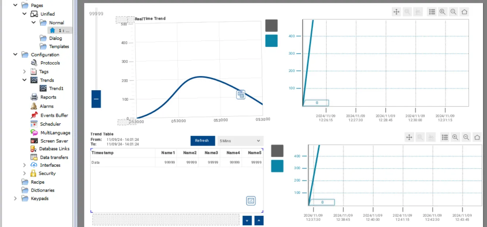Select the Pan tool on the upper-right trend toolbar
The height and width of the screenshot is (227, 487).
coord(396,12)
